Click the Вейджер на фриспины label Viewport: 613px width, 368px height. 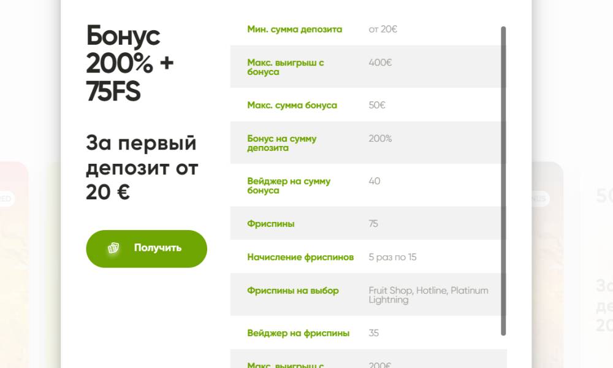tap(299, 333)
